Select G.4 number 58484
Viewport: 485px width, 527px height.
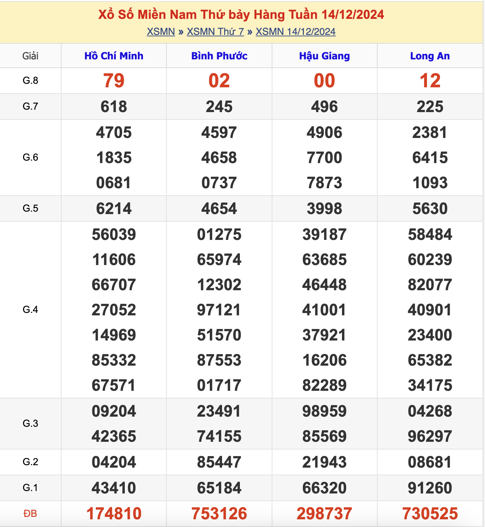(x=430, y=234)
